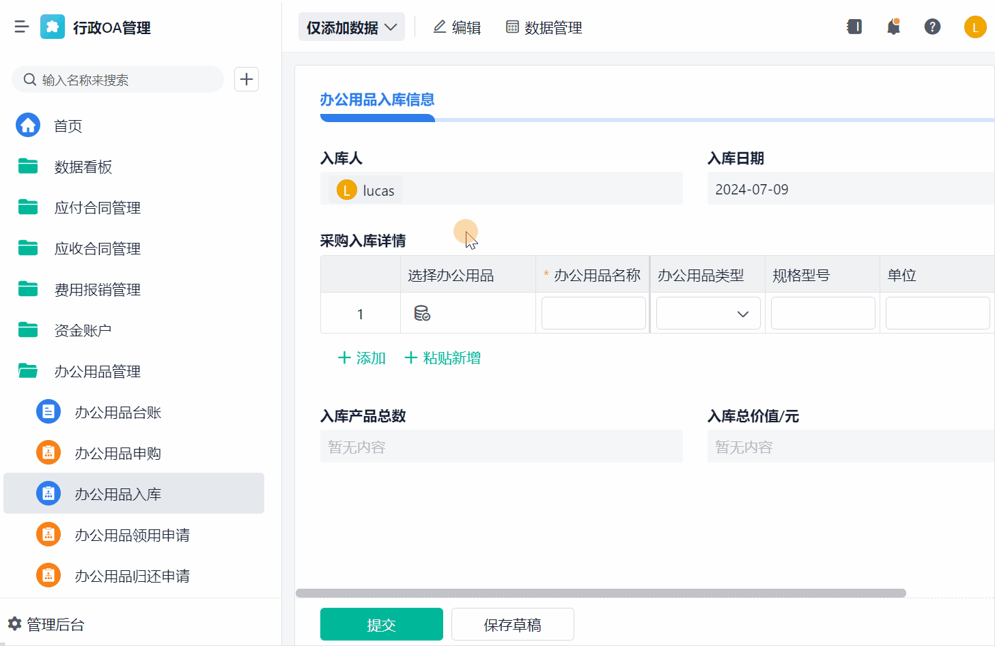
Task: Click the 保存草稿 button
Action: [x=512, y=624]
